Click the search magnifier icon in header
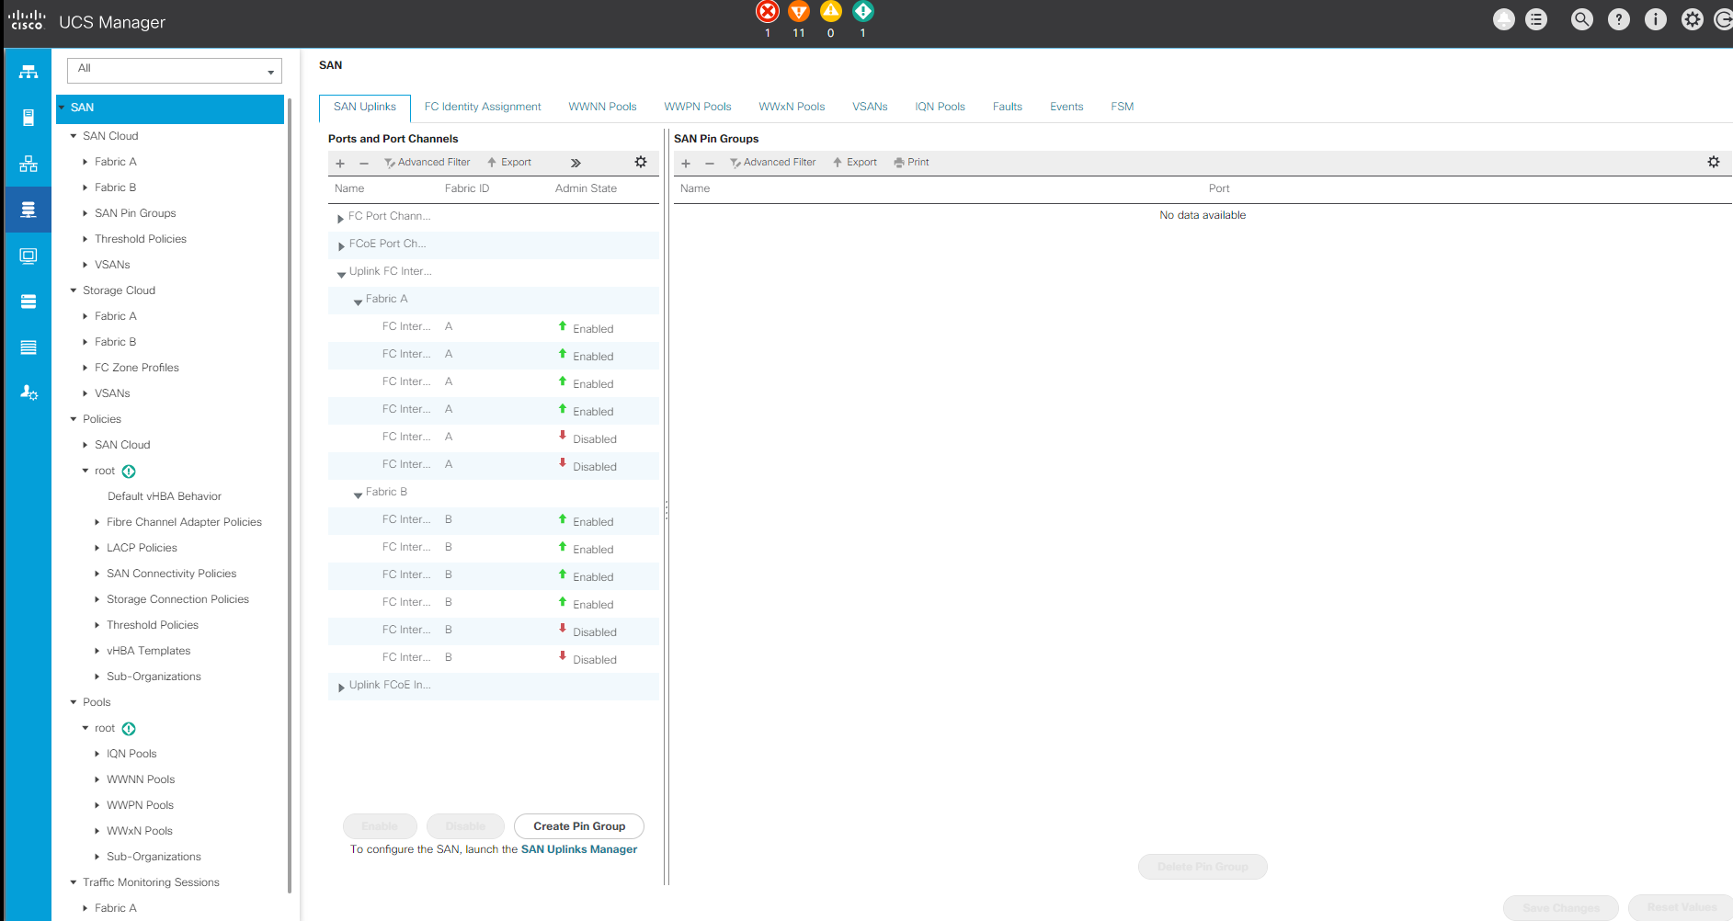 1581,19
